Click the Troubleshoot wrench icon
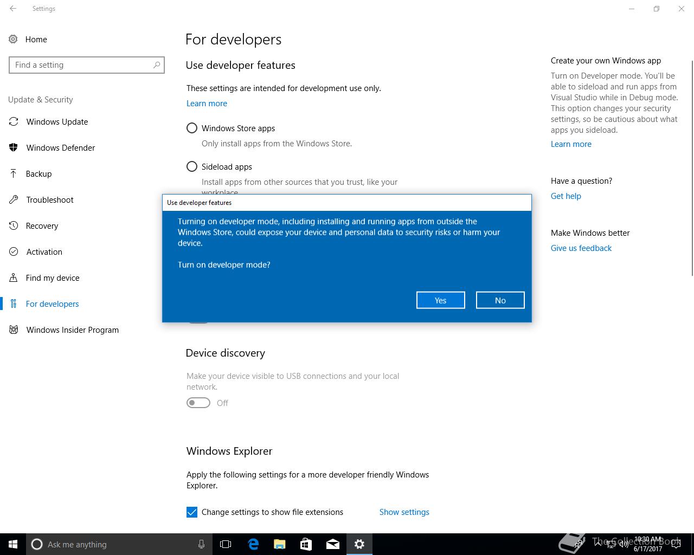 (x=14, y=199)
